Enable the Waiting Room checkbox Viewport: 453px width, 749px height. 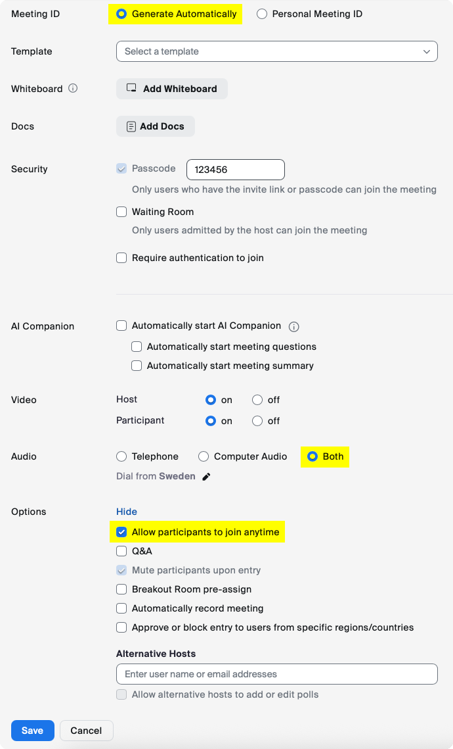(x=121, y=212)
